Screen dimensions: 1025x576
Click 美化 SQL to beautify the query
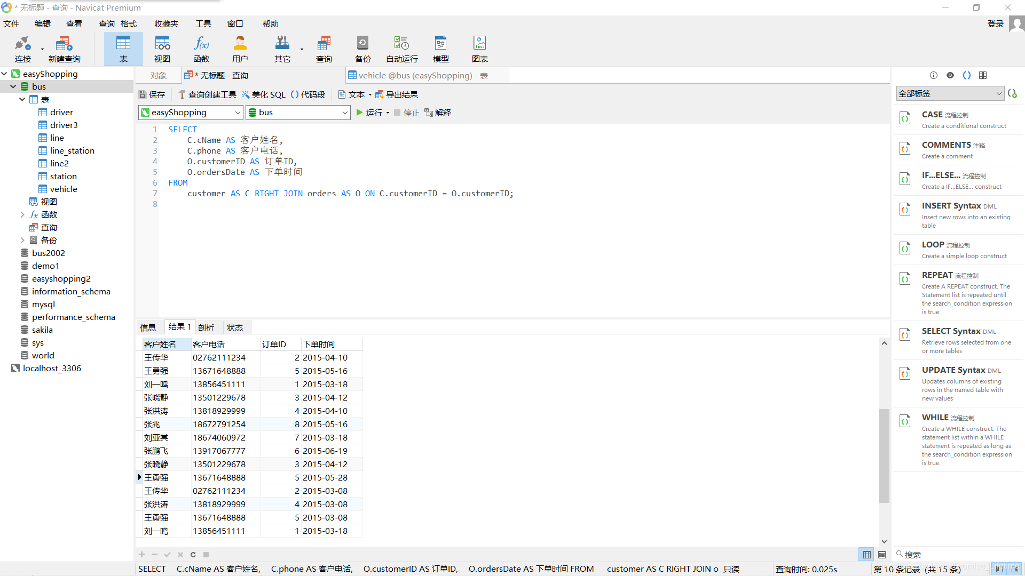click(x=264, y=94)
